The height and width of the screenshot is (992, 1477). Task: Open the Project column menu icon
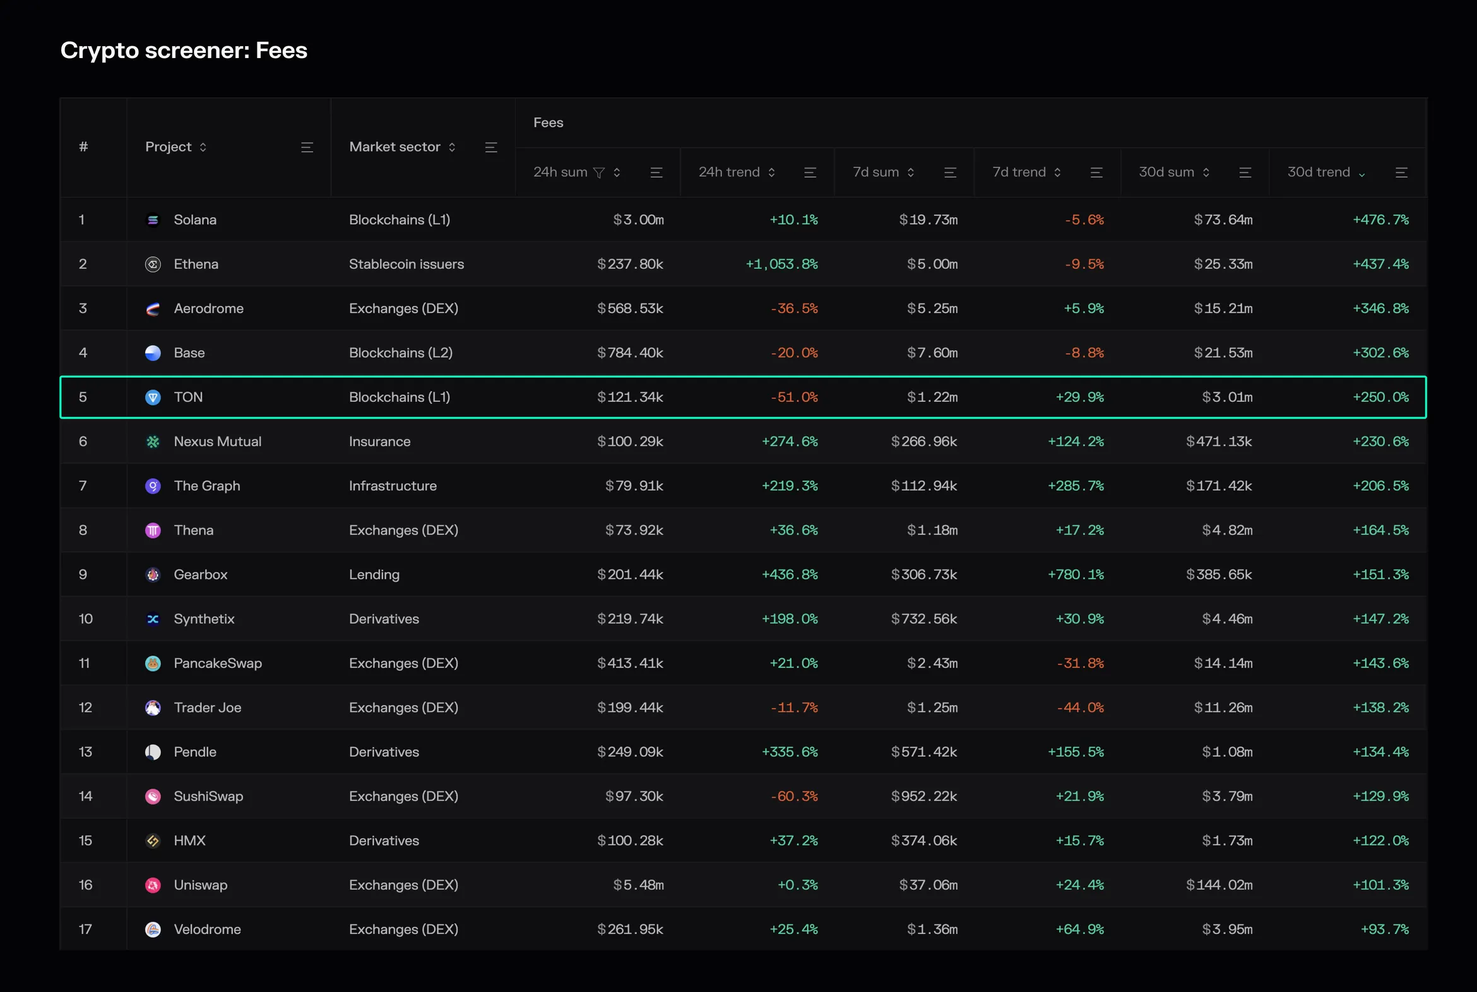[307, 148]
